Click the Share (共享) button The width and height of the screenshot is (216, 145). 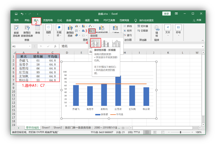[x=197, y=20]
